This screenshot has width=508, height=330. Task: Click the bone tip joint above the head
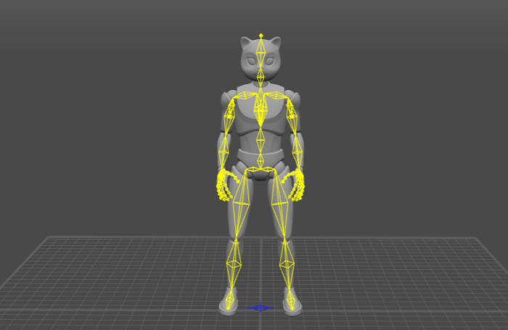click(261, 35)
